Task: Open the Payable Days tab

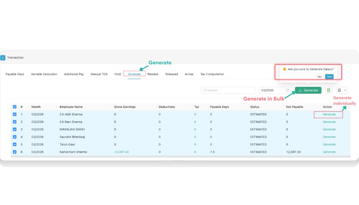Action: (x=15, y=74)
